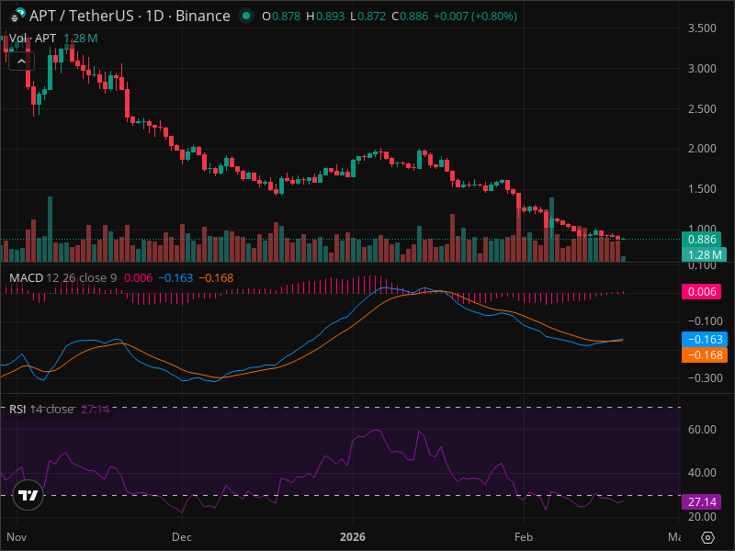Click the Open value 0.878
Image resolution: width=735 pixels, height=551 pixels.
click(x=286, y=17)
